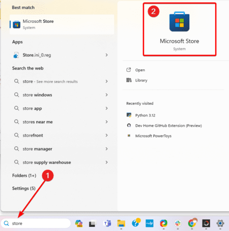Open File Explorer from the taskbar
The image size is (229, 231).
[x=121, y=223]
